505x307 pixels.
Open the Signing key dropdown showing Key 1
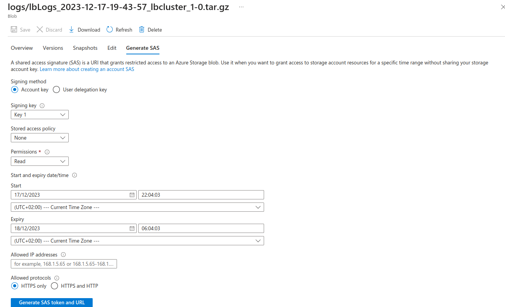click(x=40, y=115)
